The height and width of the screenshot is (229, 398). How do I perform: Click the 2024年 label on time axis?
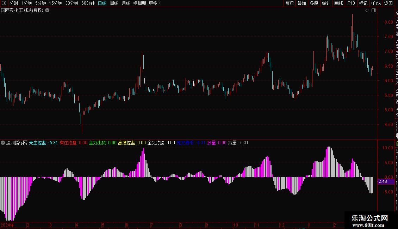tap(7, 225)
